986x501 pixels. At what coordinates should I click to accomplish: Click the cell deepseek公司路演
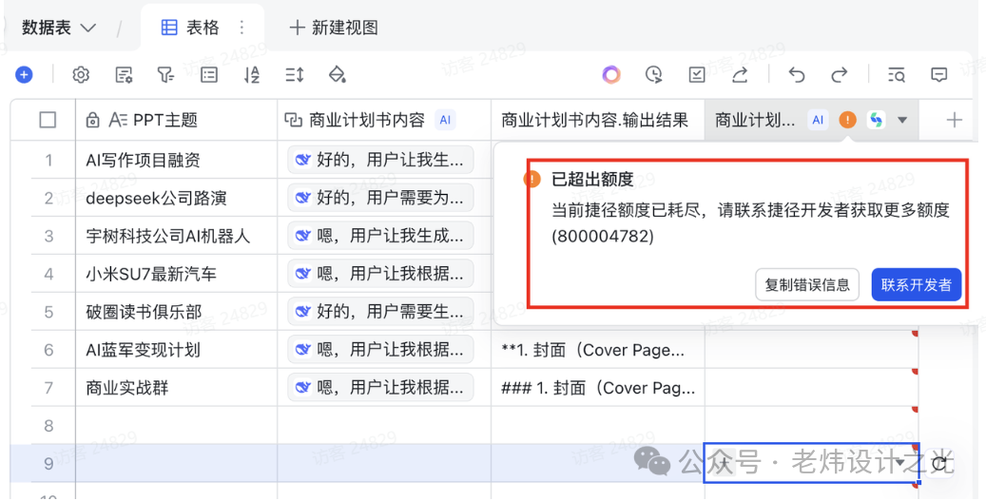pos(176,198)
